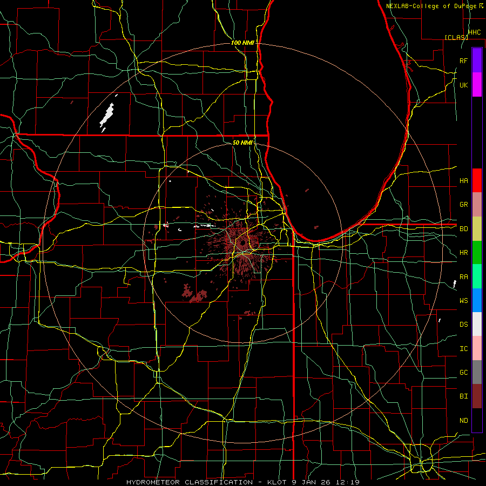Click the WS blue legend swatch
This screenshot has height=486, width=486.
tap(477, 300)
